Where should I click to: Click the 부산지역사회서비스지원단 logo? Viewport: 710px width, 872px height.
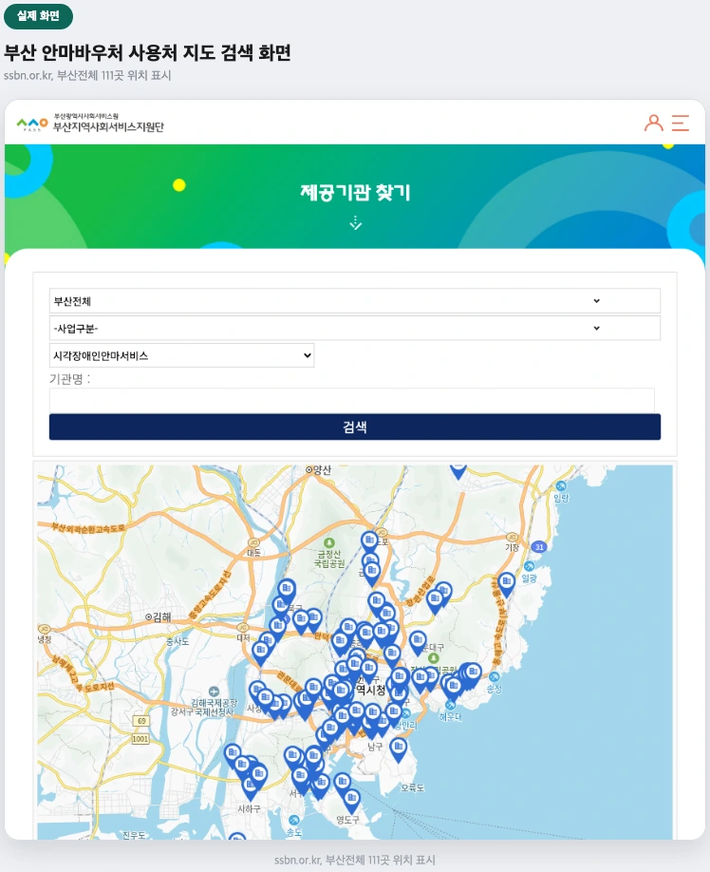pos(90,123)
